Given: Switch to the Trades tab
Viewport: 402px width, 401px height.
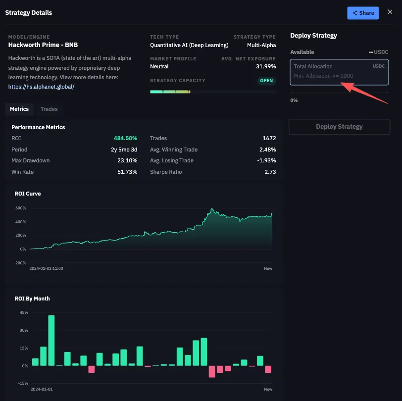Looking at the screenshot, I should pyautogui.click(x=49, y=109).
